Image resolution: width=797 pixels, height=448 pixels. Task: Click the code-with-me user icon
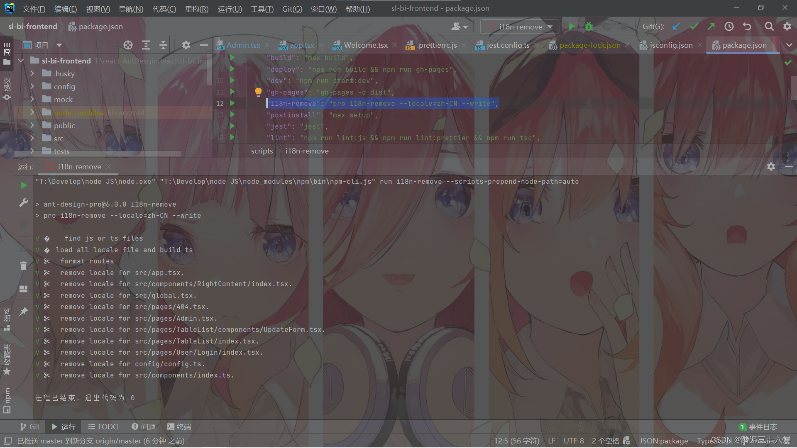[x=459, y=27]
